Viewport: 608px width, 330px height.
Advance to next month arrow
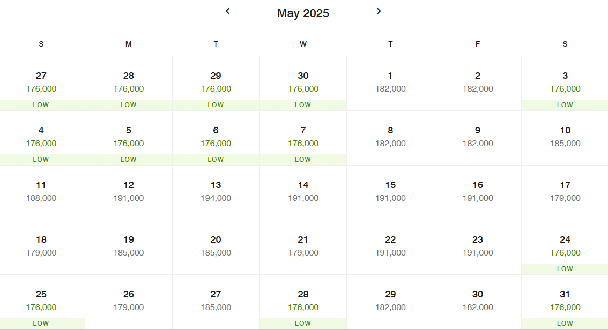pyautogui.click(x=379, y=11)
